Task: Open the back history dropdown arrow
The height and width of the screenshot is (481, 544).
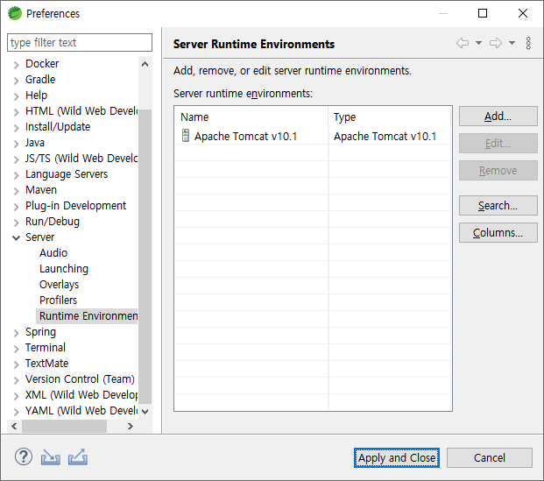Action: pos(478,43)
